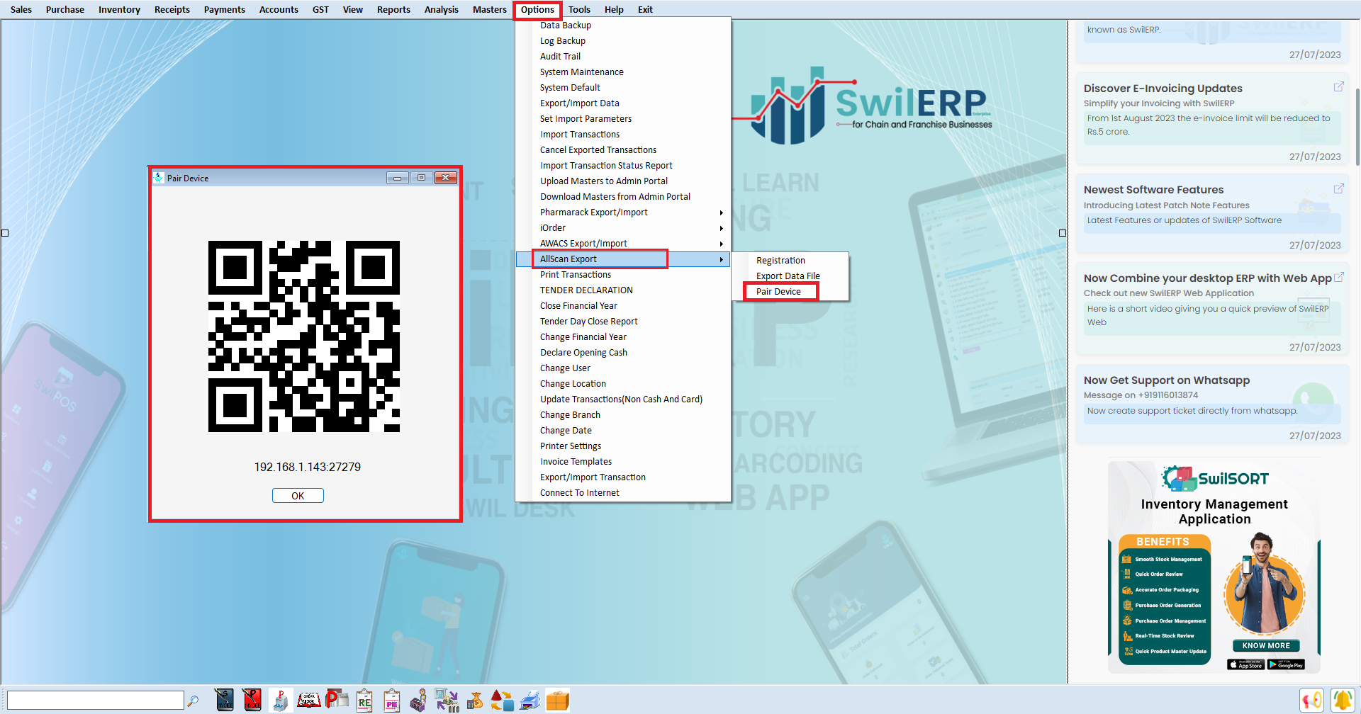This screenshot has height=714, width=1361.
Task: Click the orange gift box icon
Action: pyautogui.click(x=557, y=700)
